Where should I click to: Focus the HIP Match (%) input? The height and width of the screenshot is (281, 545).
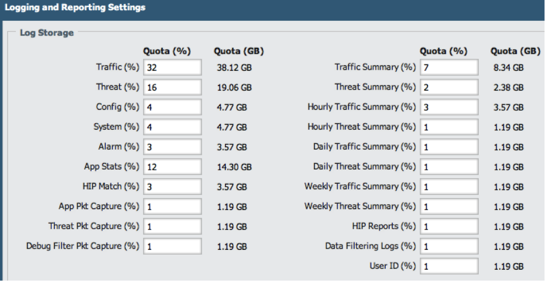(172, 186)
